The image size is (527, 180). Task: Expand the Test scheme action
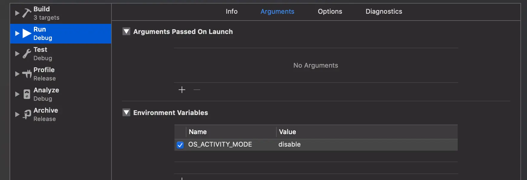(17, 54)
